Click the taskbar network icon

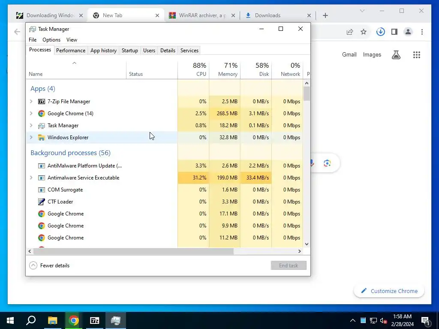click(x=373, y=320)
